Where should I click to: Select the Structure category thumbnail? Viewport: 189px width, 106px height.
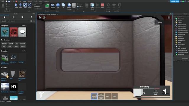[5, 32]
